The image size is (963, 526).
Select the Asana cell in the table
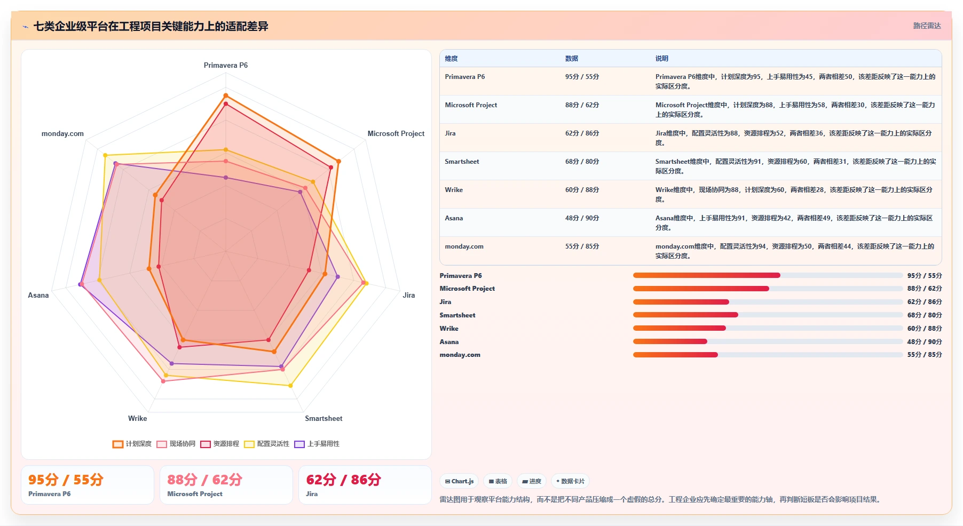click(x=454, y=218)
